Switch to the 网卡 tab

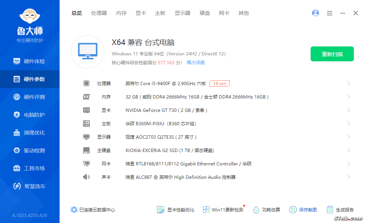pyautogui.click(x=224, y=13)
